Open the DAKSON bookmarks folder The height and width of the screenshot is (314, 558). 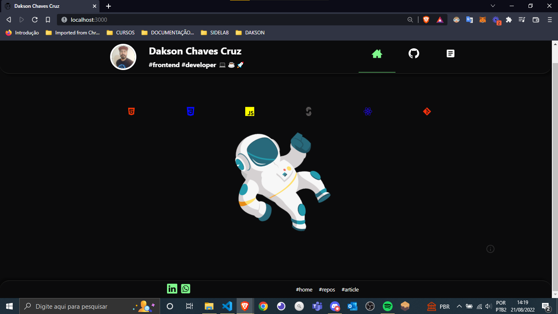pyautogui.click(x=250, y=32)
